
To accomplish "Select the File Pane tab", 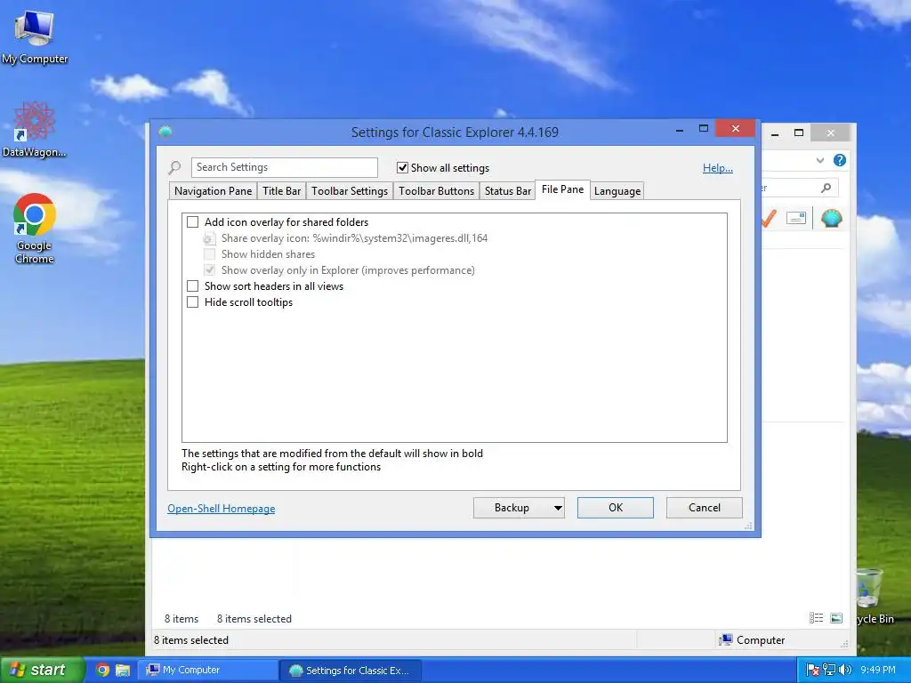I will [562, 189].
